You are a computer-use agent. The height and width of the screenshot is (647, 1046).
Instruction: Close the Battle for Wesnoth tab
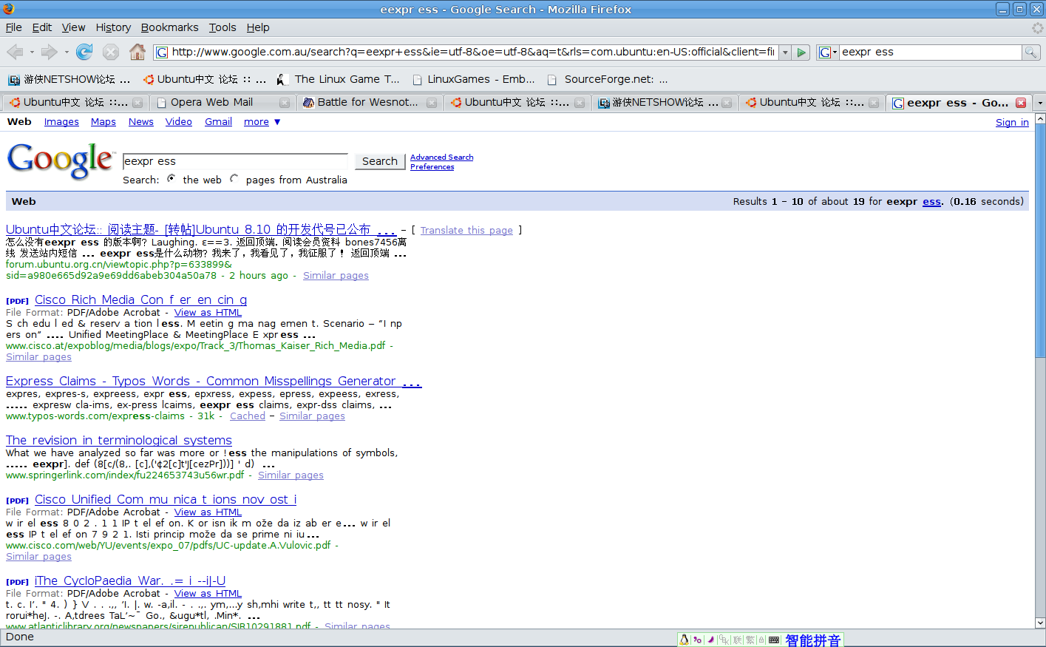point(432,103)
